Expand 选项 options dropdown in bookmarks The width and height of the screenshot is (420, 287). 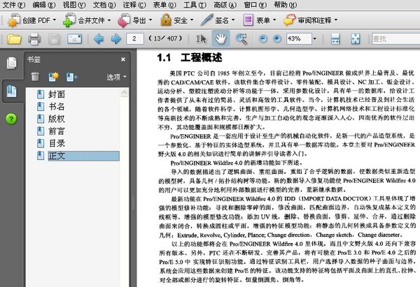click(x=117, y=78)
